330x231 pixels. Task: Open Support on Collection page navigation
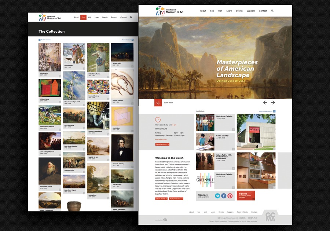click(114, 17)
